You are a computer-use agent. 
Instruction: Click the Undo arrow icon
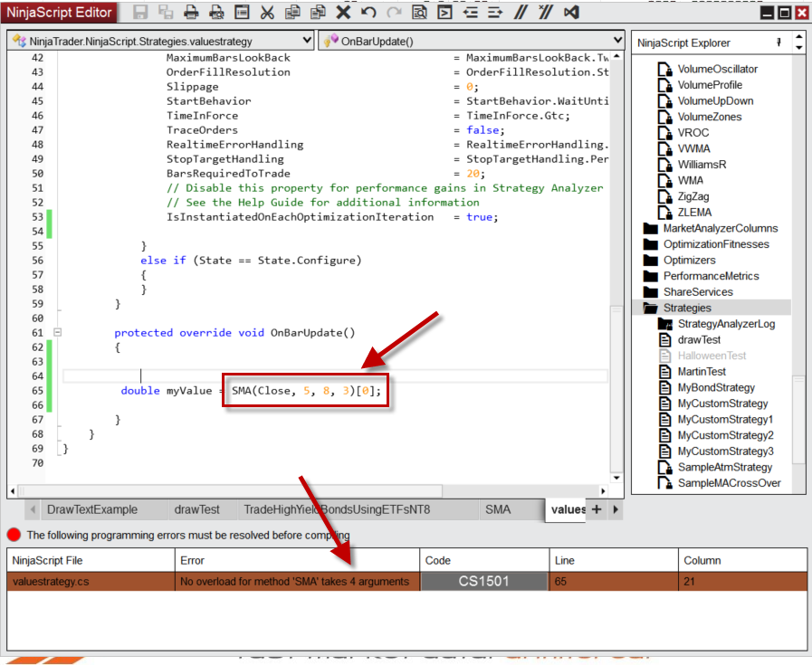(x=368, y=12)
